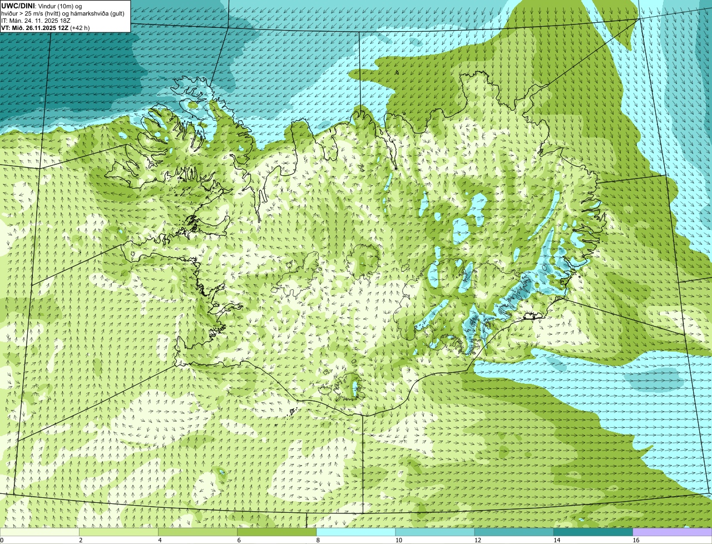The height and width of the screenshot is (544, 712).
Task: Click the '4' label on the wind scale
Action: pos(160,540)
